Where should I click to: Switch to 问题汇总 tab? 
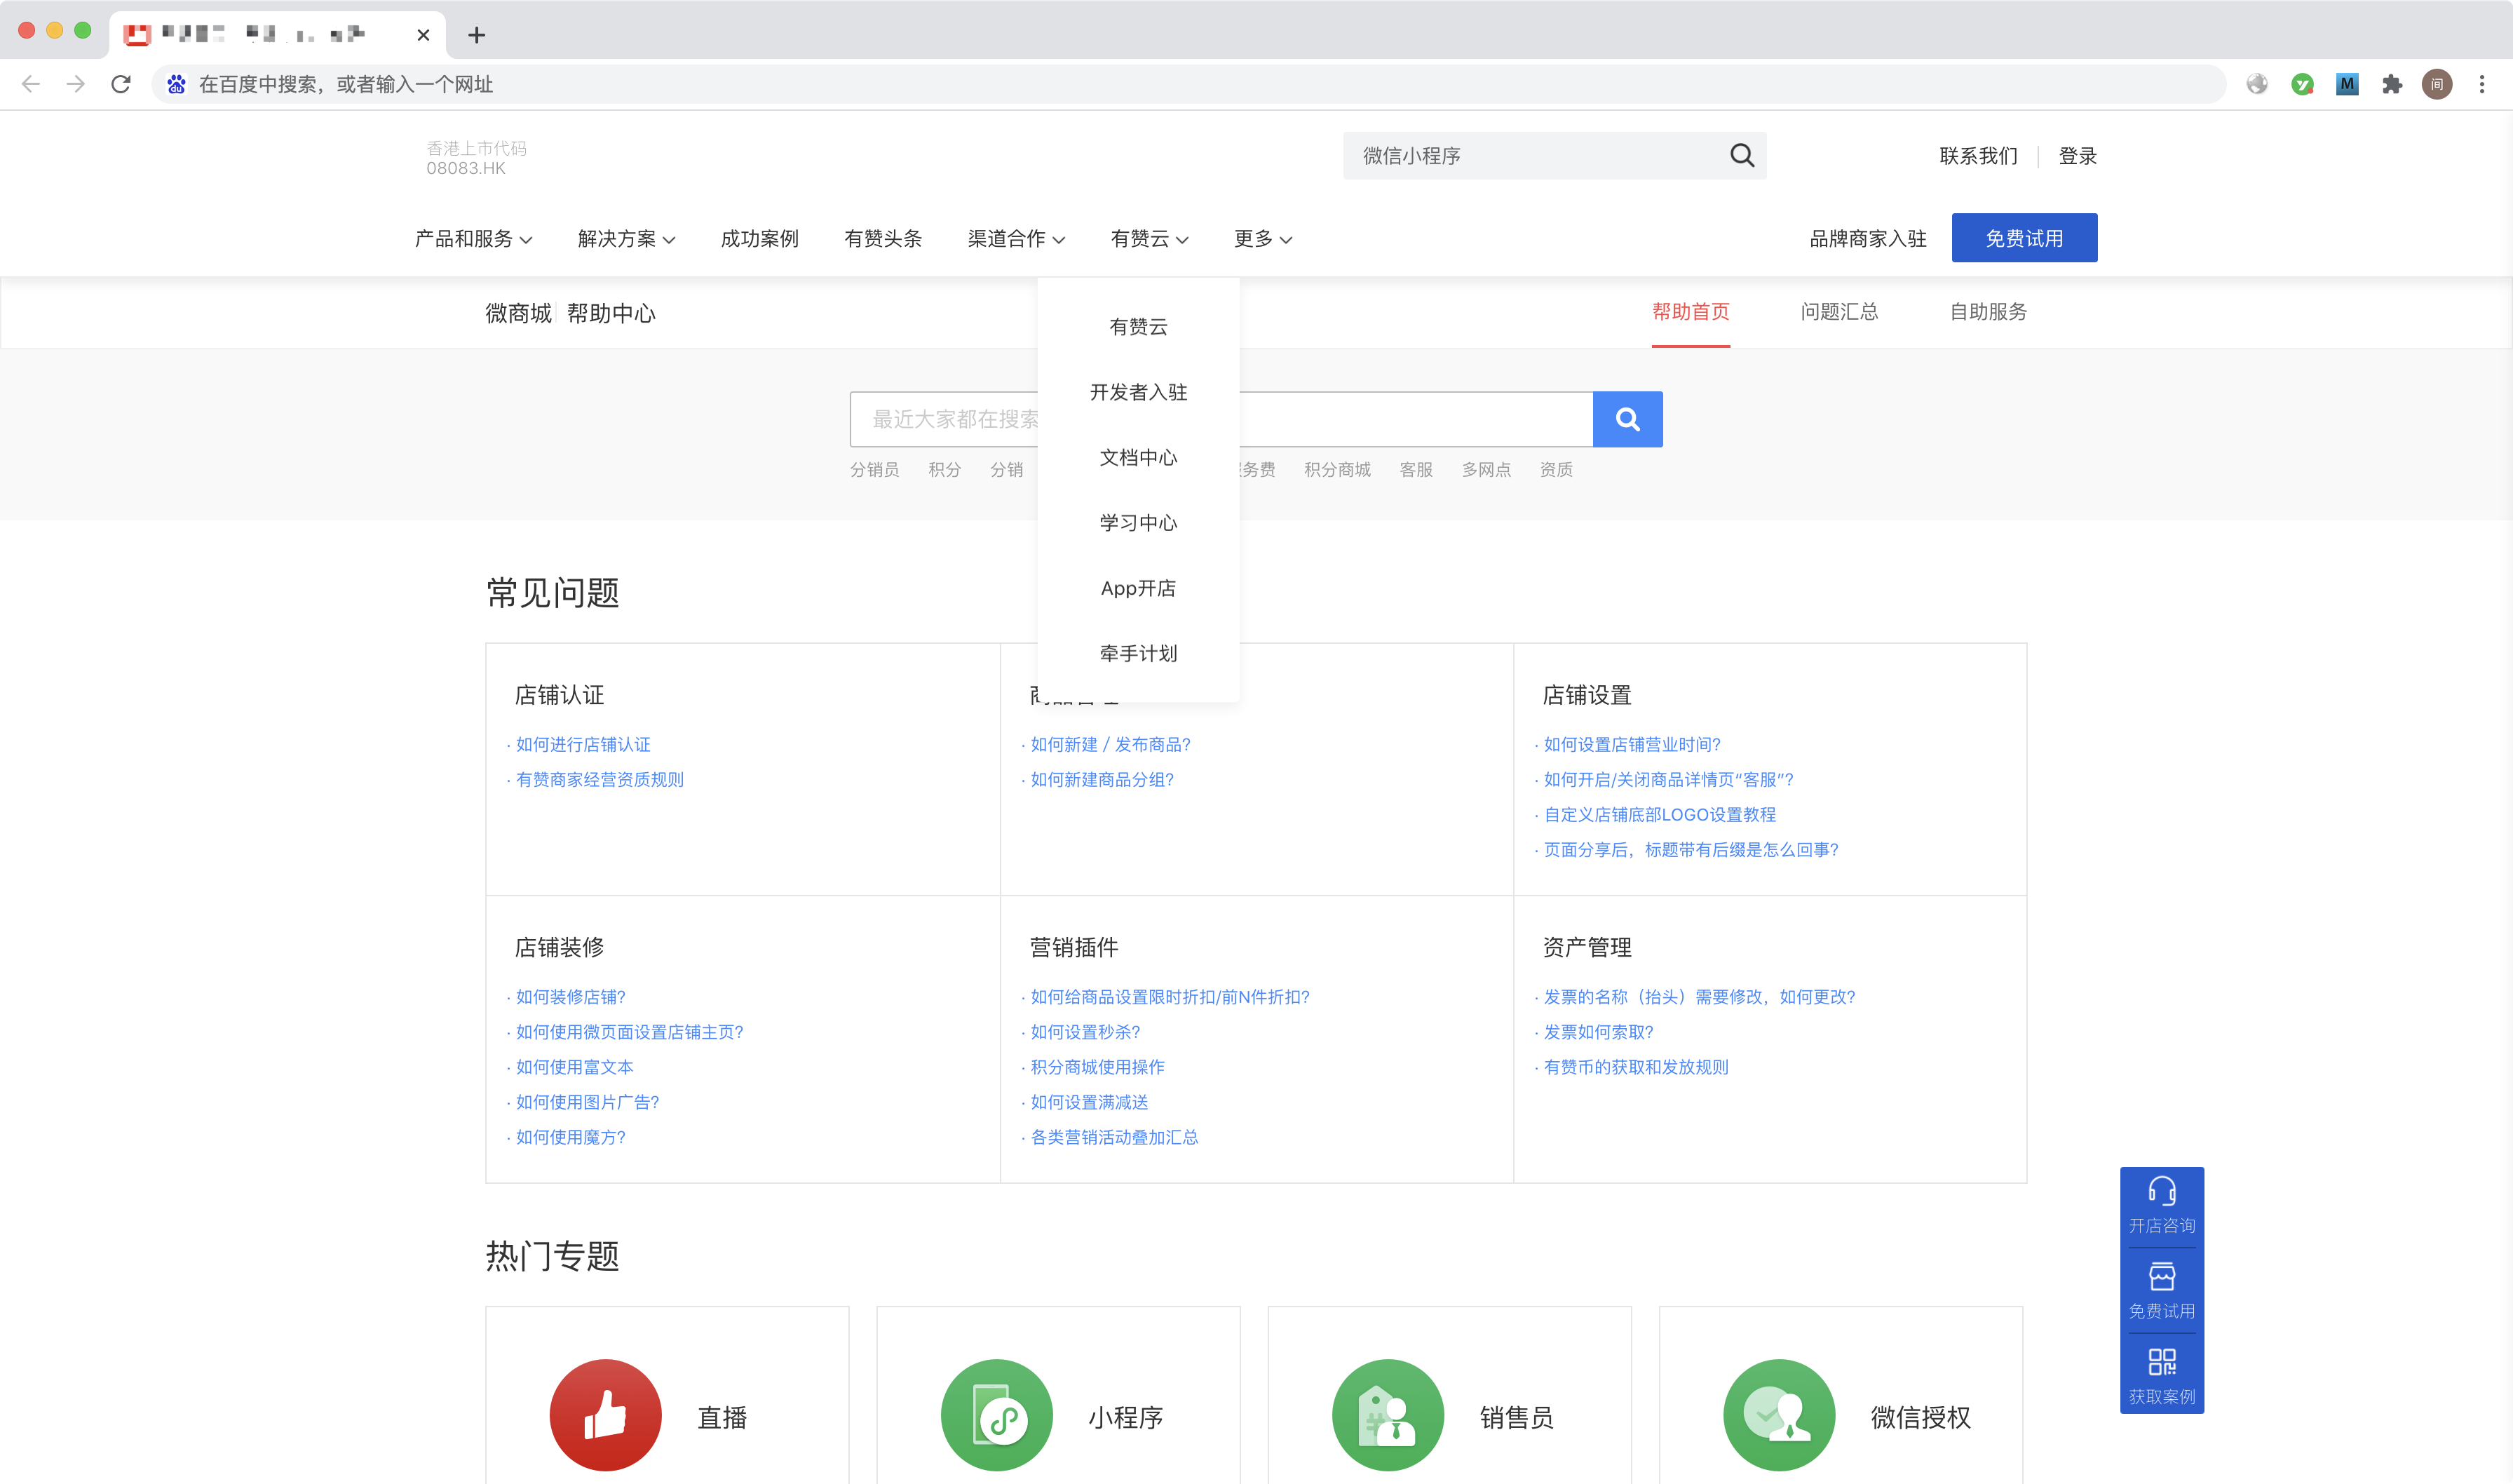click(x=1839, y=311)
